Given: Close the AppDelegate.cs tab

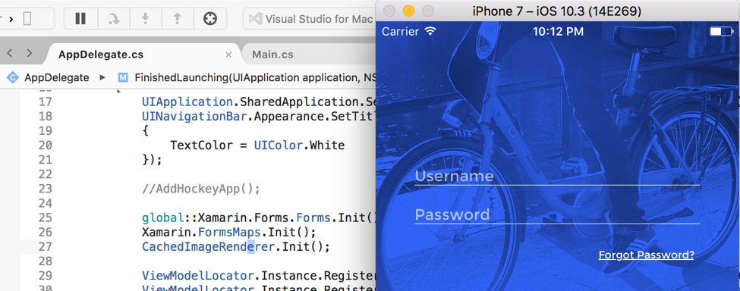Looking at the screenshot, I should (229, 55).
